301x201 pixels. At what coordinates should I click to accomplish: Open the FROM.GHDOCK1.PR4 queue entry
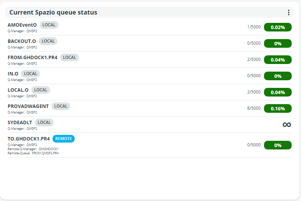click(x=32, y=57)
